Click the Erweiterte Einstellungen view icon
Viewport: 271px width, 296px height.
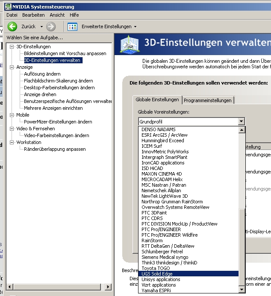click(x=73, y=26)
